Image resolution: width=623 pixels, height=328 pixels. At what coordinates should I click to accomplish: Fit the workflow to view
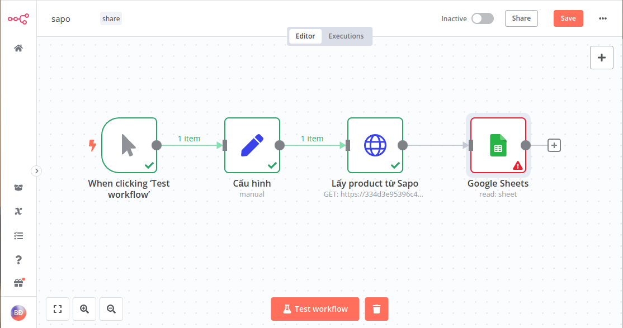pyautogui.click(x=58, y=308)
